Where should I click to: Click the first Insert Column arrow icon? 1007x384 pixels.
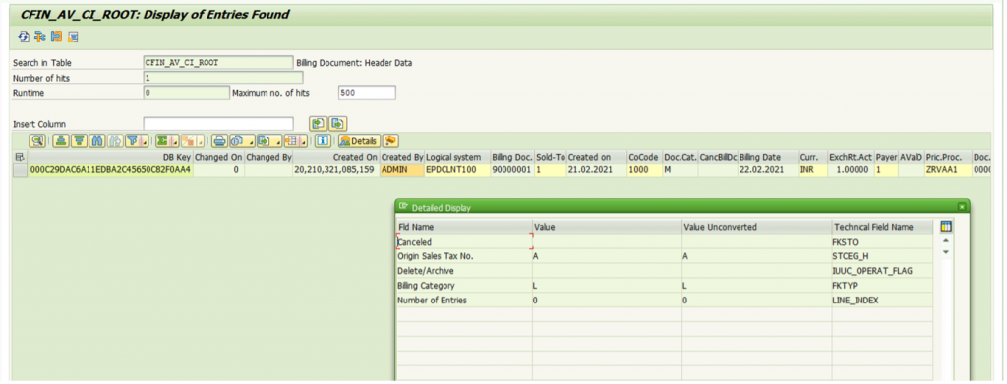[x=318, y=123]
